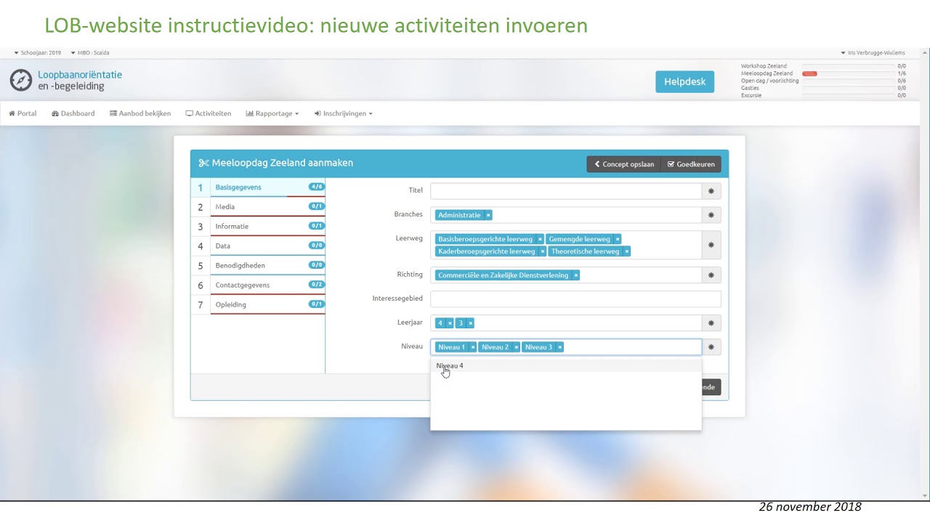
Task: Click the page scrollbar up arrow
Action: [x=925, y=52]
